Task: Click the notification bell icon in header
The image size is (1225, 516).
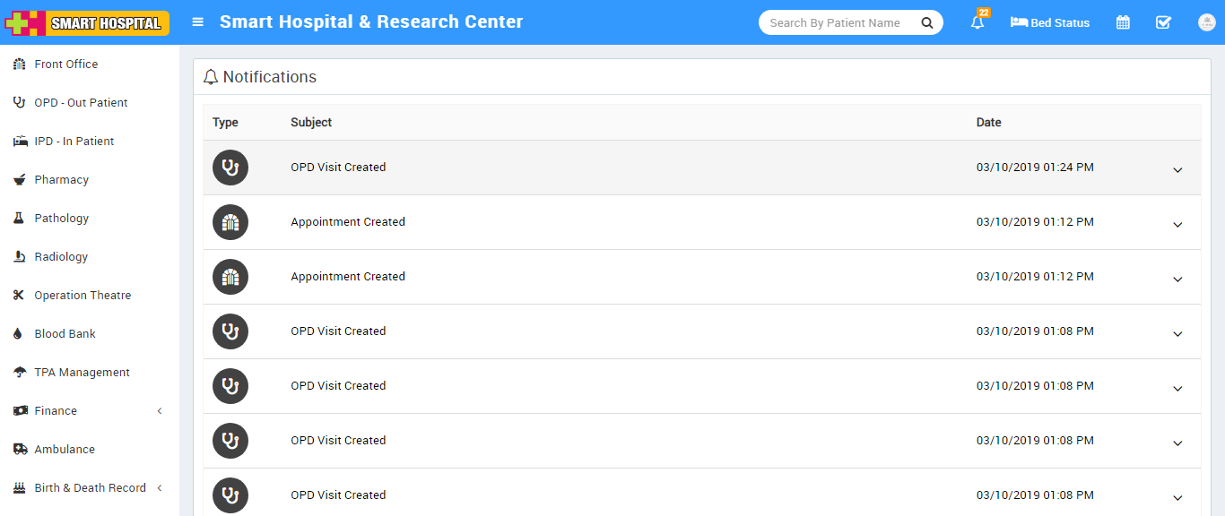Action: pyautogui.click(x=977, y=22)
